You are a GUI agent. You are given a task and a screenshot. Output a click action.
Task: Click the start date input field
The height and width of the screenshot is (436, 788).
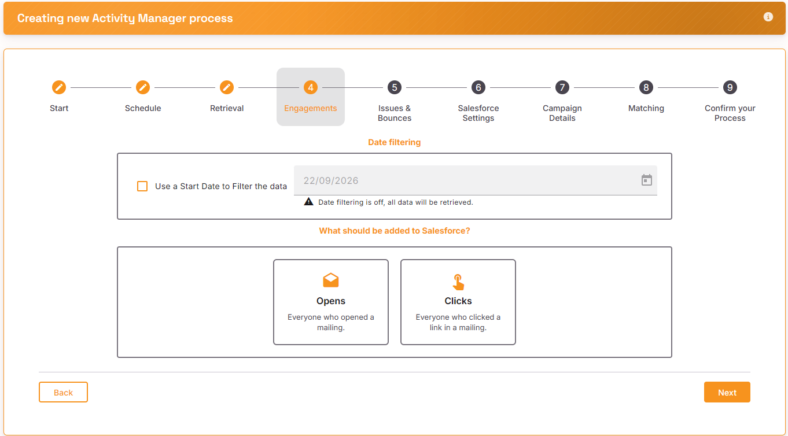[x=476, y=180]
